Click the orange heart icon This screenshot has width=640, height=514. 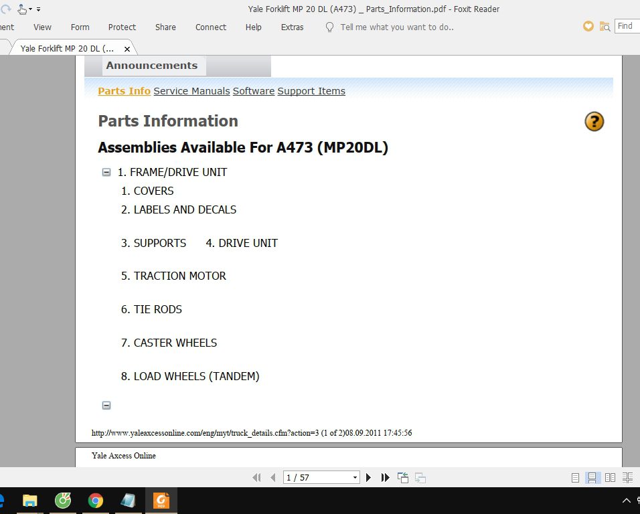588,27
